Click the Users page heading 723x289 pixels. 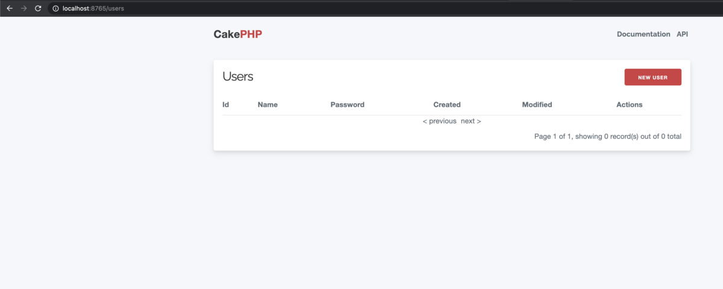tap(238, 76)
